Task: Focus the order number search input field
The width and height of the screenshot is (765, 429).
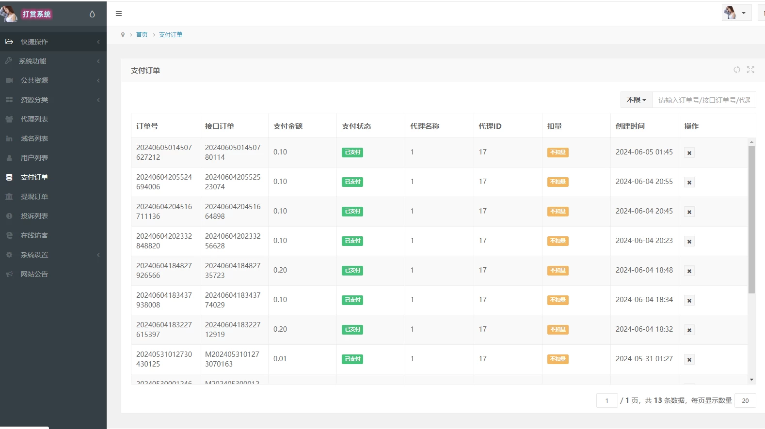Action: 703,100
